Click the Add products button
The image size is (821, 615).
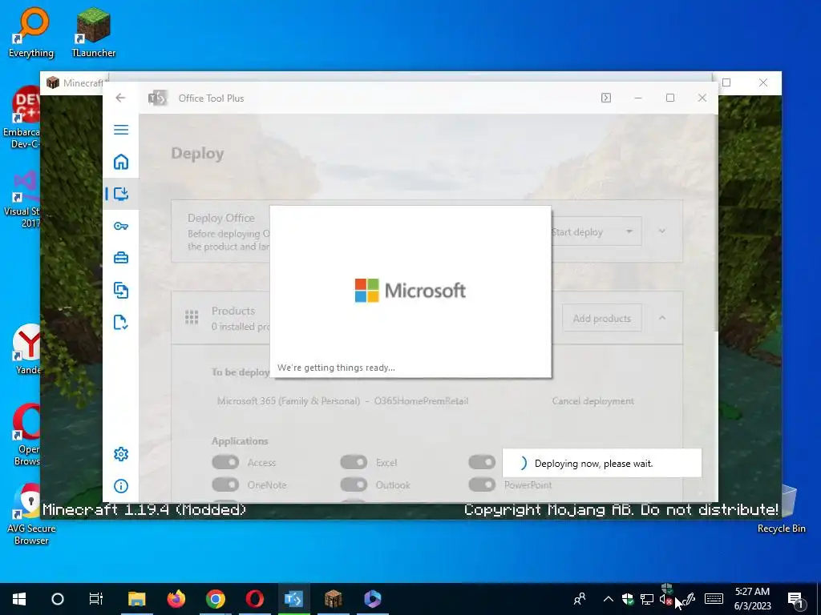[601, 318]
